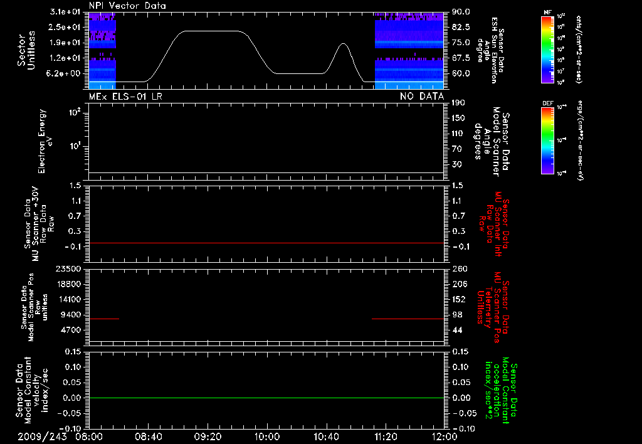This screenshot has width=642, height=444.
Task: Click the "1.2e+01" sector tick label
Action: (x=65, y=58)
